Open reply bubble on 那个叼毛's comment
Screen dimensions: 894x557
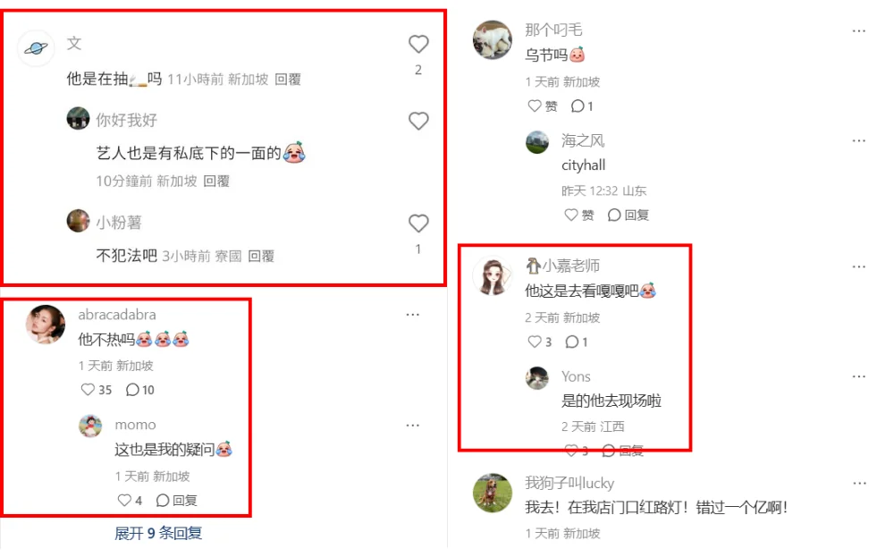(x=582, y=106)
